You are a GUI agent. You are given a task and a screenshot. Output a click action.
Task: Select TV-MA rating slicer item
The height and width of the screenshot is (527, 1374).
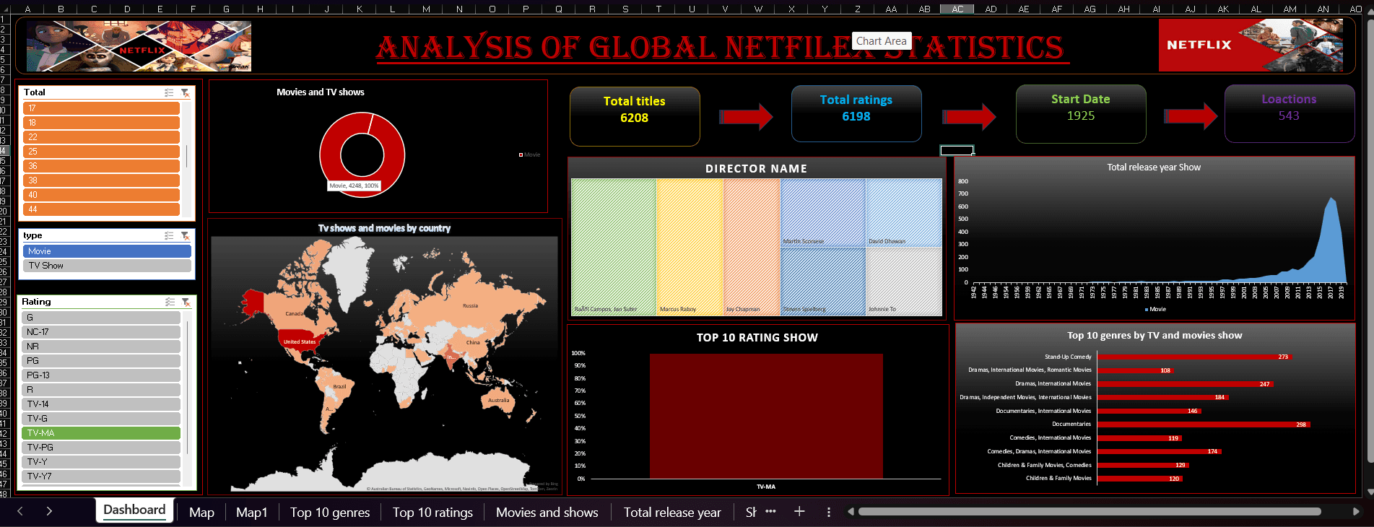[x=101, y=433]
